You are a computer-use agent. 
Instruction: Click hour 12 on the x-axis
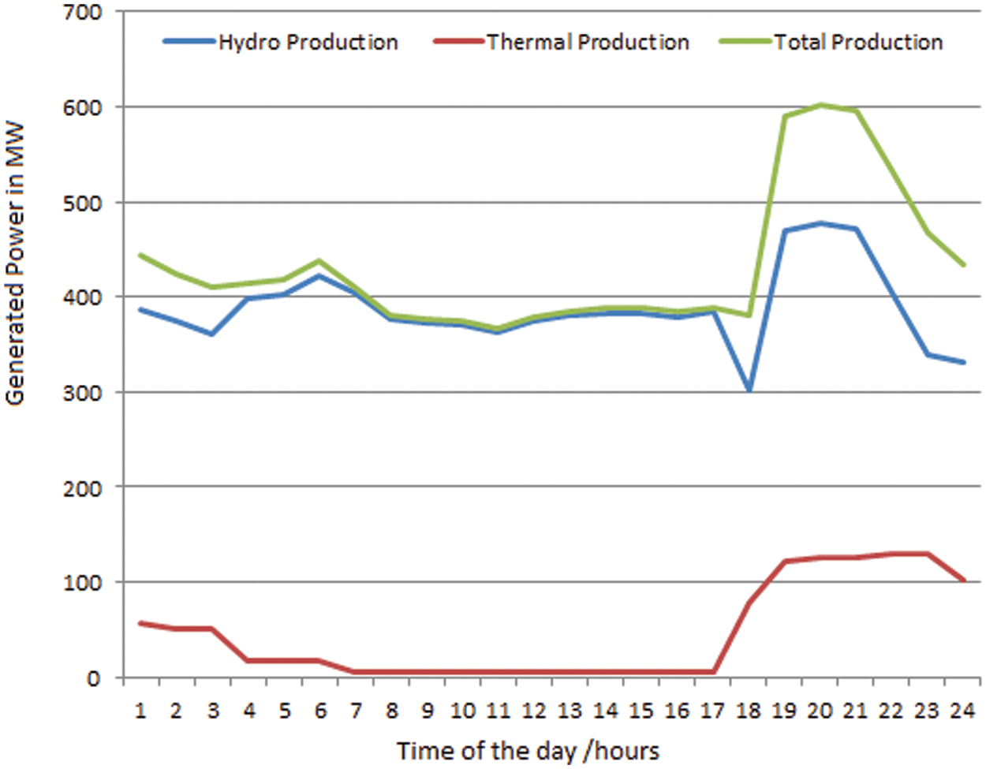click(x=533, y=711)
